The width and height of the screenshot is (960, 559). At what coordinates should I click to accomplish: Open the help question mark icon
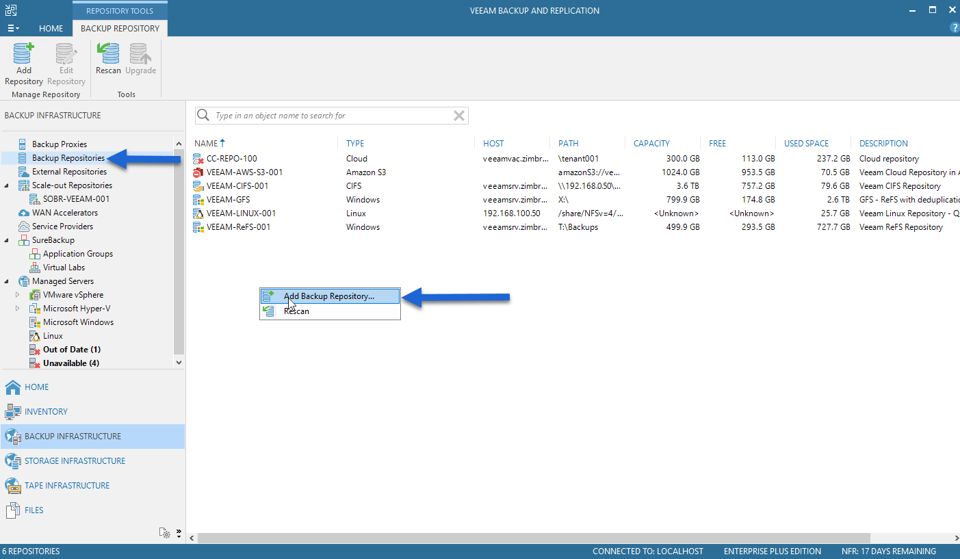click(955, 28)
